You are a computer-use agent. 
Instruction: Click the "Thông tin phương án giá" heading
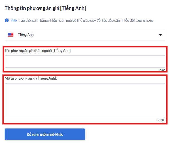tap(32, 8)
